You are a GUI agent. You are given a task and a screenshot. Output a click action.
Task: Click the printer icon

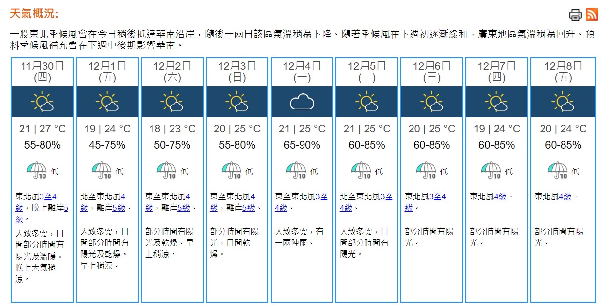pos(576,15)
